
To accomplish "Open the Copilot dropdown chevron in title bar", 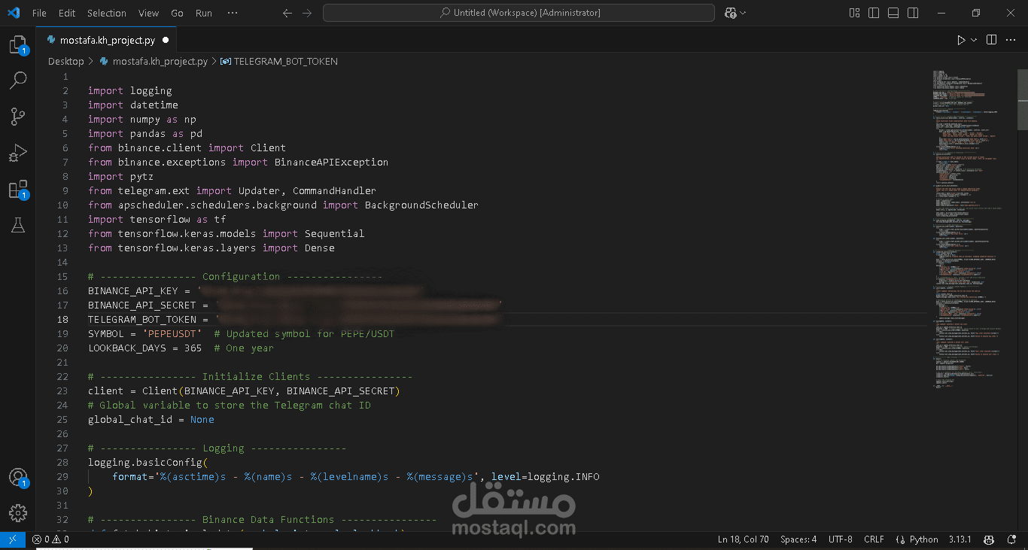I will tap(743, 13).
